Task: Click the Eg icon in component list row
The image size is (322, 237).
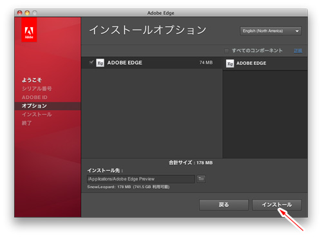Action: pos(100,63)
